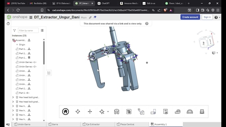Screen dimensions: 226x127
Task: Open the Onshape help menu question mark
Action: tap(216, 17)
